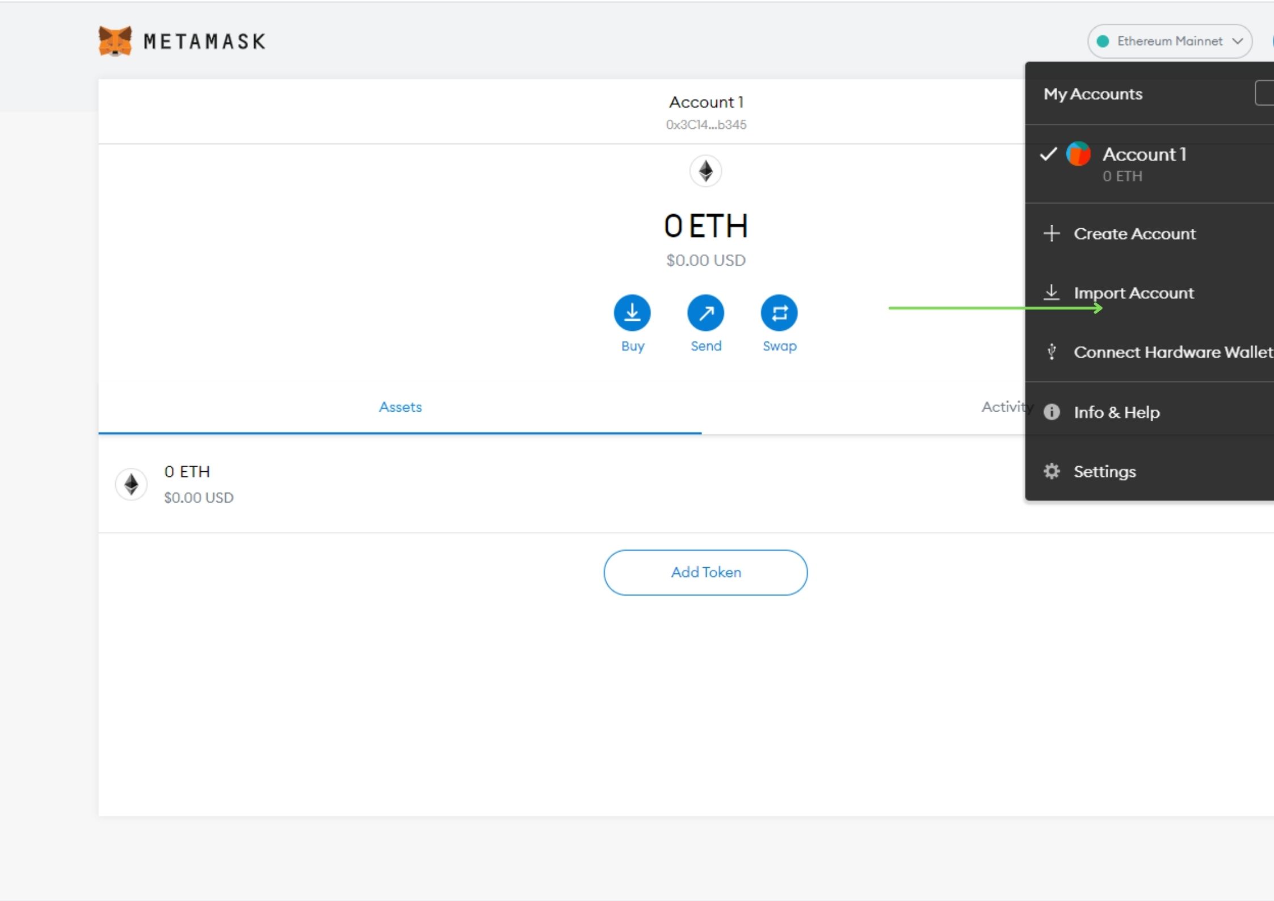
Task: Click the Settings gear icon
Action: (x=1052, y=471)
